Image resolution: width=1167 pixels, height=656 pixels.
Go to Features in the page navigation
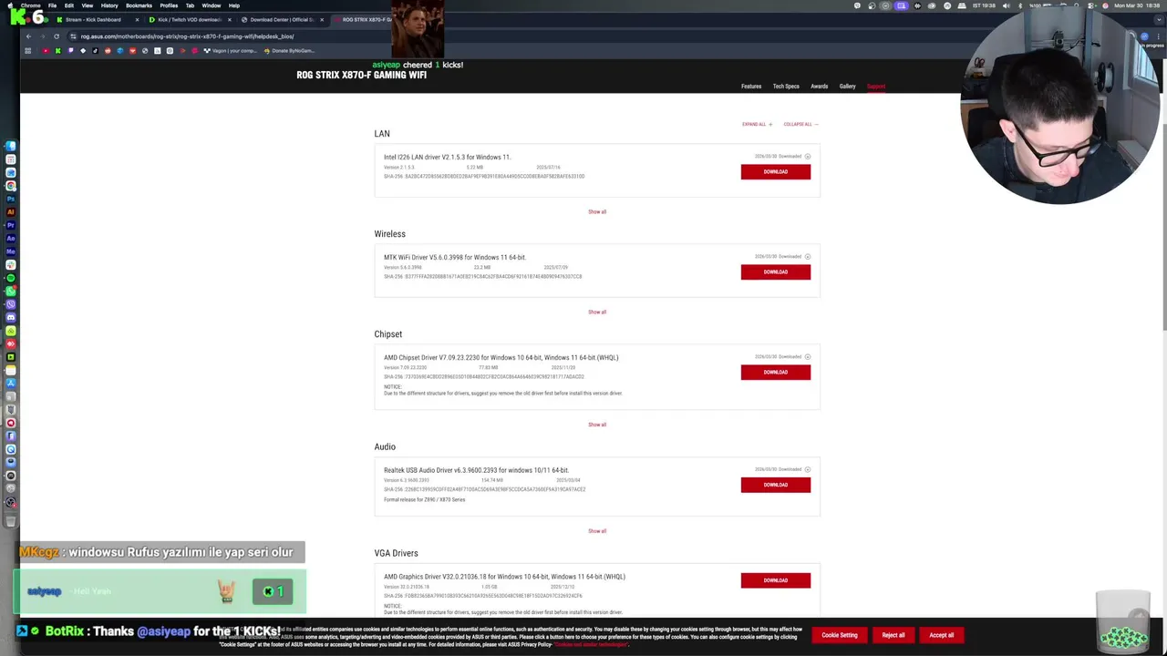[x=751, y=87]
